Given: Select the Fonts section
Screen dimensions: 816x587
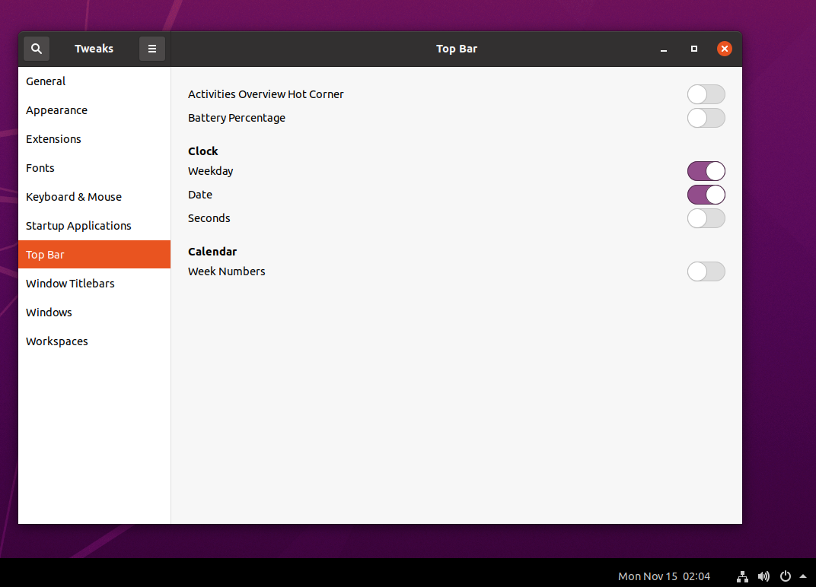Looking at the screenshot, I should (40, 168).
